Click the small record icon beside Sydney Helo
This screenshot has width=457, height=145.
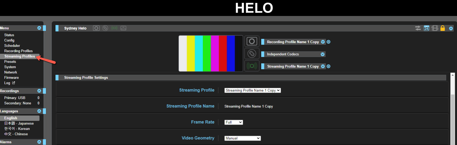96,28
